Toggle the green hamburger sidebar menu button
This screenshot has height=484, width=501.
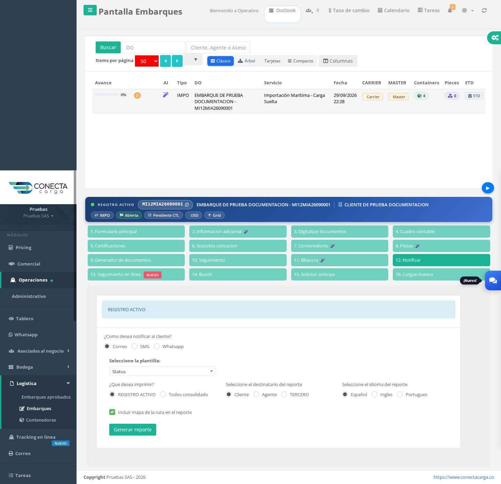click(90, 10)
